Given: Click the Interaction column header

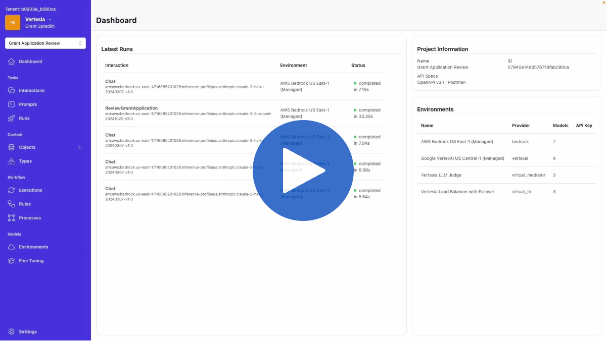Looking at the screenshot, I should click(117, 66).
